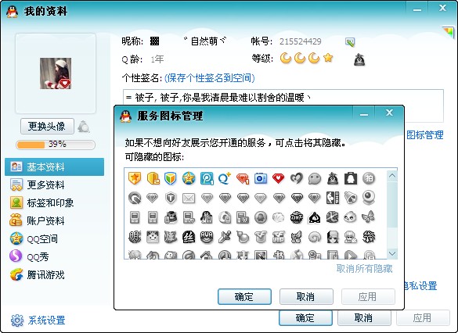The width and height of the screenshot is (458, 333).
Task: Click the DNF game icon
Action: point(297,217)
